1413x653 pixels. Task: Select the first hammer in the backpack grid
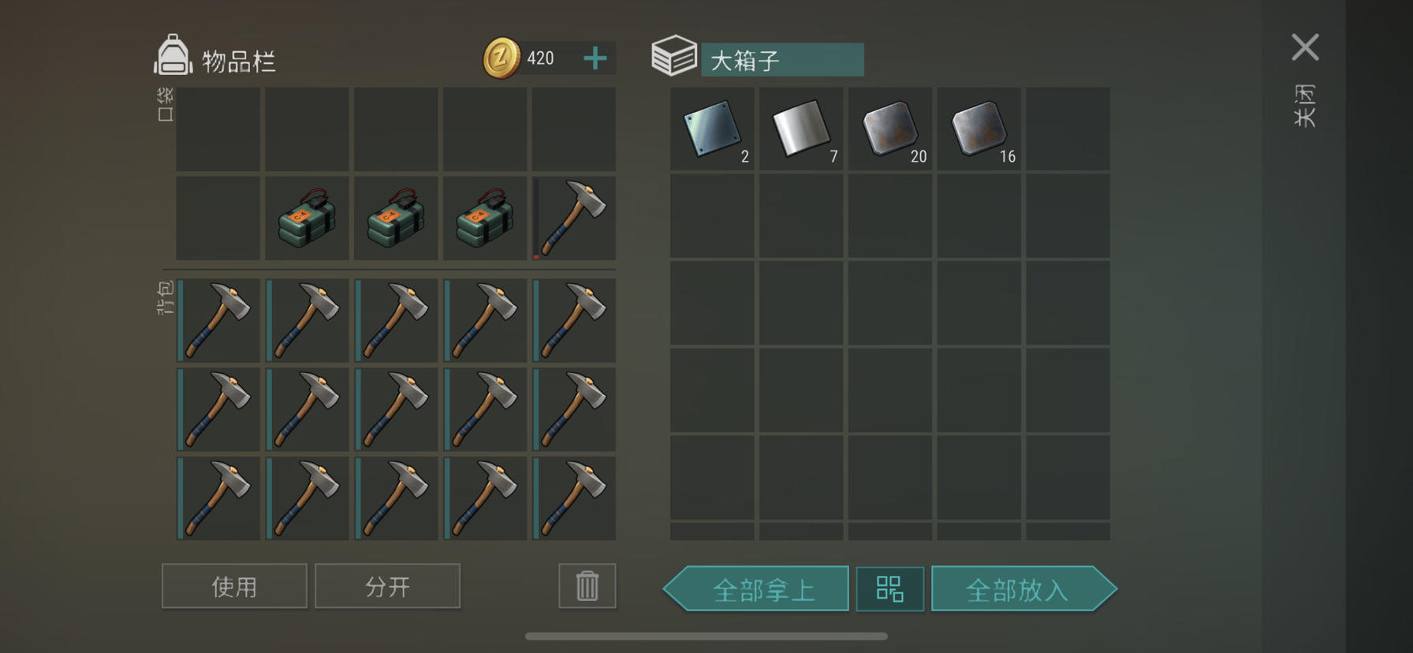tap(218, 320)
